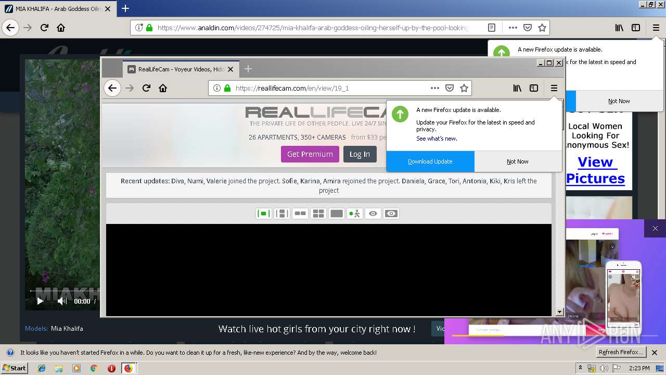666x375 pixels.
Task: Save reallifecam page to Pocket
Action: pos(450,88)
